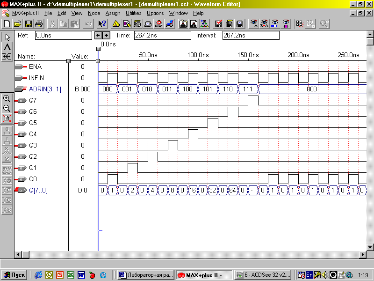Viewport: 374px width, 281px height.
Task: Click the Open file toolbar icon
Action: click(x=17, y=23)
